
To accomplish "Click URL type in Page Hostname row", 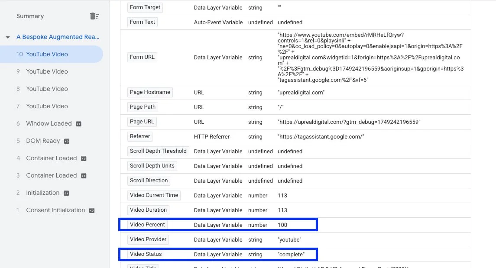I will click(199, 93).
